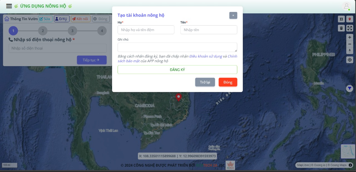Screen dimensions: 356x172
Task: Click the trash delete map icon
Action: click(341, 28)
